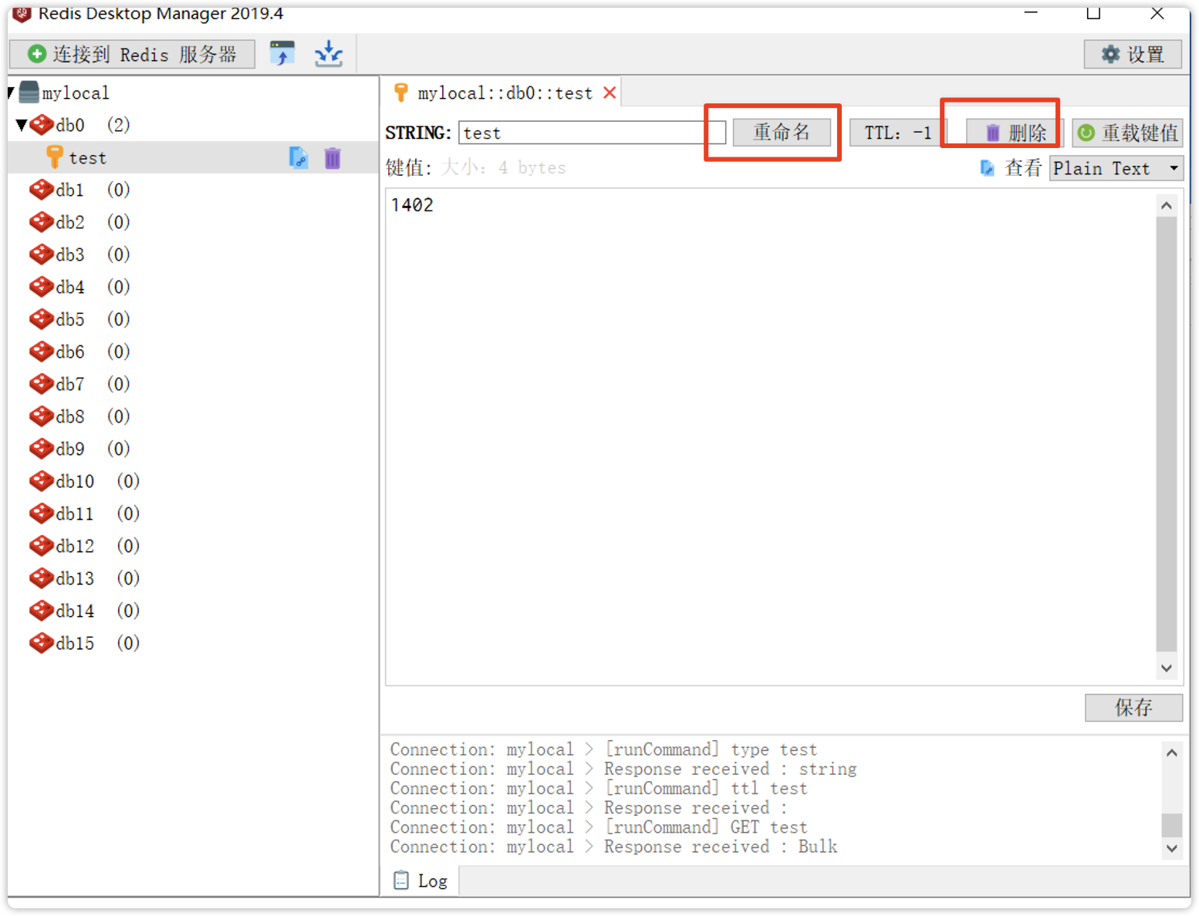Click the Save (保存) button

1133,707
